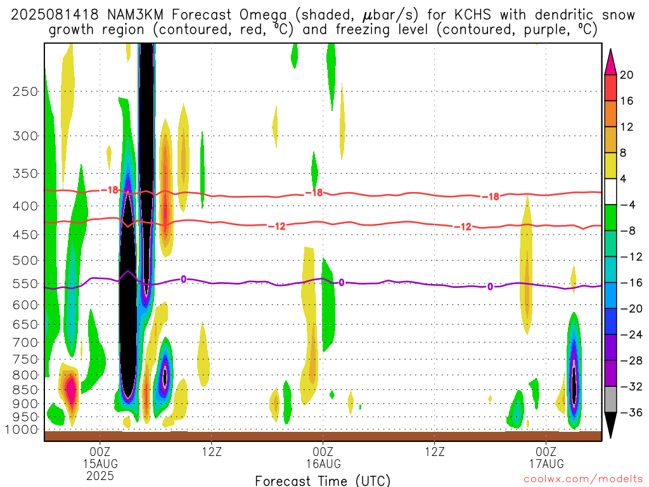Click the leftmost -18 red contour label

click(x=110, y=190)
